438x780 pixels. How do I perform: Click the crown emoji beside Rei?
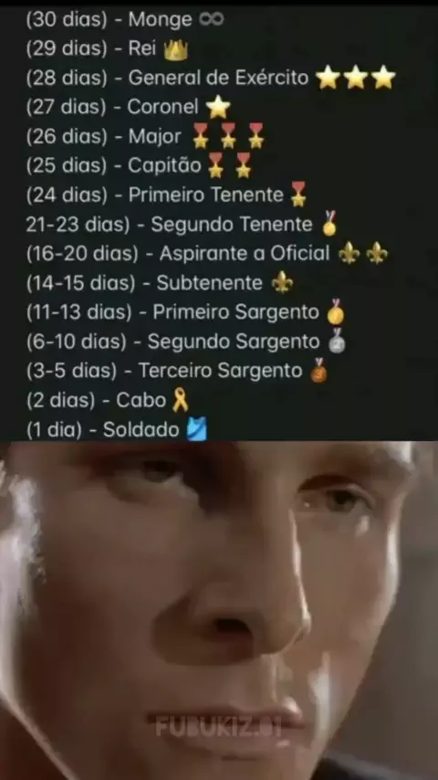click(x=175, y=49)
